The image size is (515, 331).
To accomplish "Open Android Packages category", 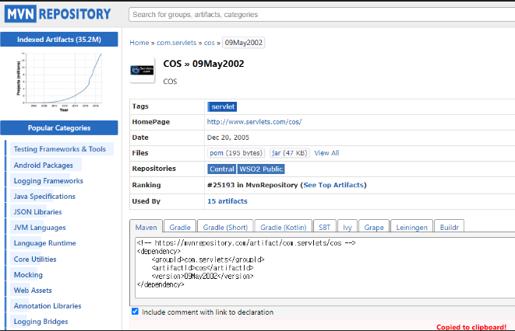I will tap(44, 165).
